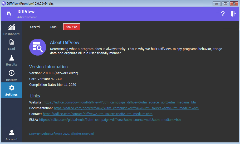The height and width of the screenshot is (144, 240).
Task: Minimize the DiffView window
Action: point(217,3)
